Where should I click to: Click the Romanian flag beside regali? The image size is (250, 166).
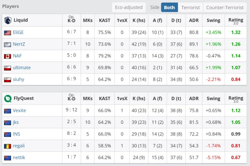click(x=7, y=146)
